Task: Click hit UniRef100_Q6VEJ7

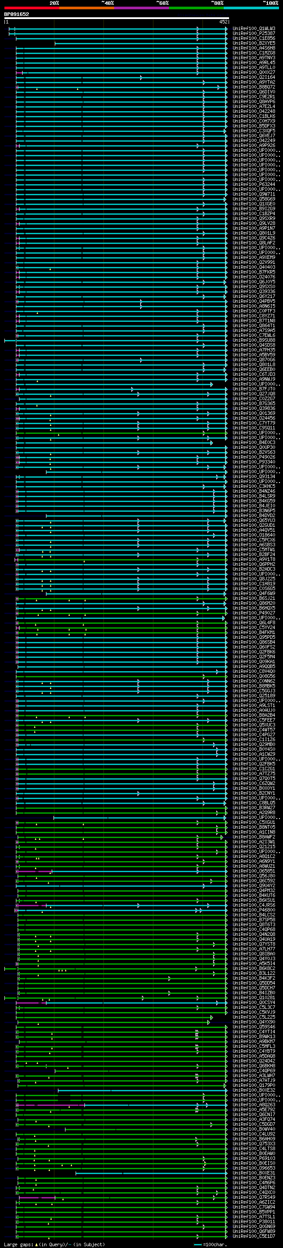Action: pos(254,135)
